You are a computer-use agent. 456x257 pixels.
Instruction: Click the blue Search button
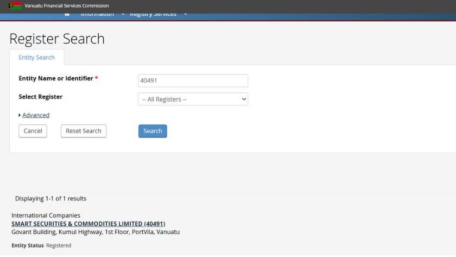pos(153,131)
